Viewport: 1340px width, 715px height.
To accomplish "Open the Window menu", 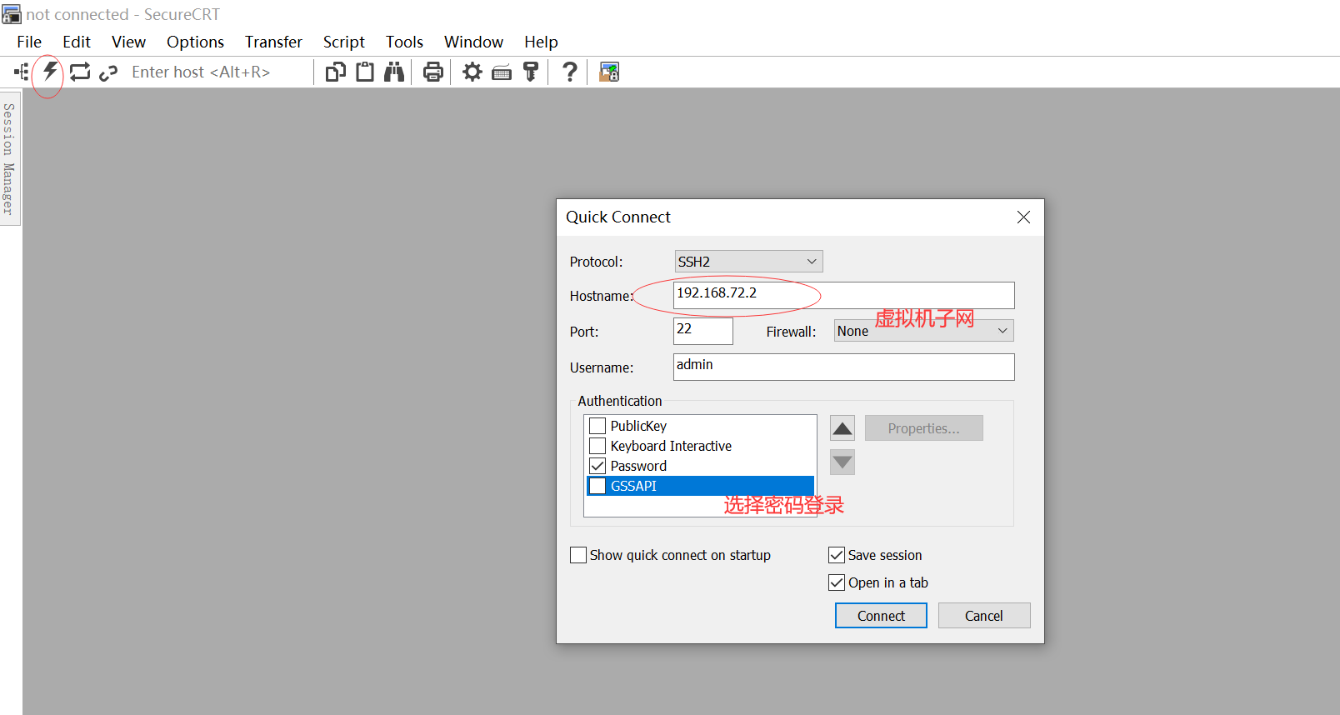I will (473, 42).
